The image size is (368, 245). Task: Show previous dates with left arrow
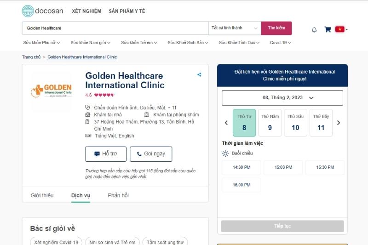[x=226, y=123]
